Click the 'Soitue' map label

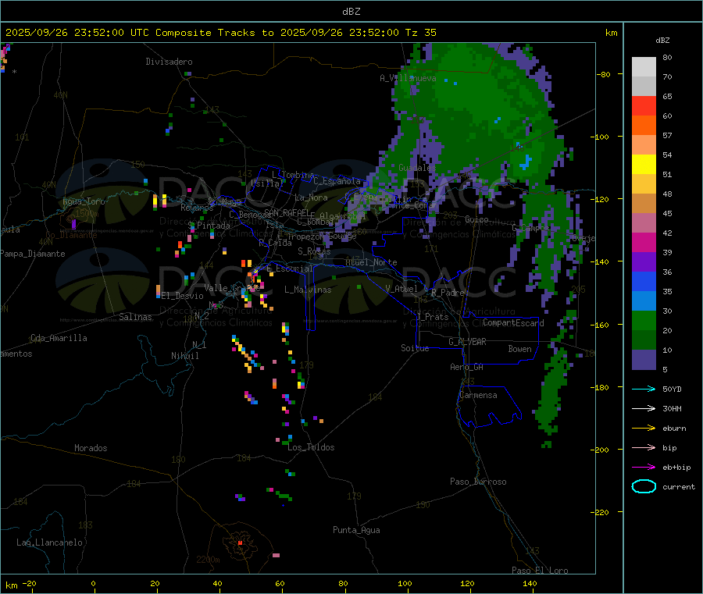(x=415, y=348)
